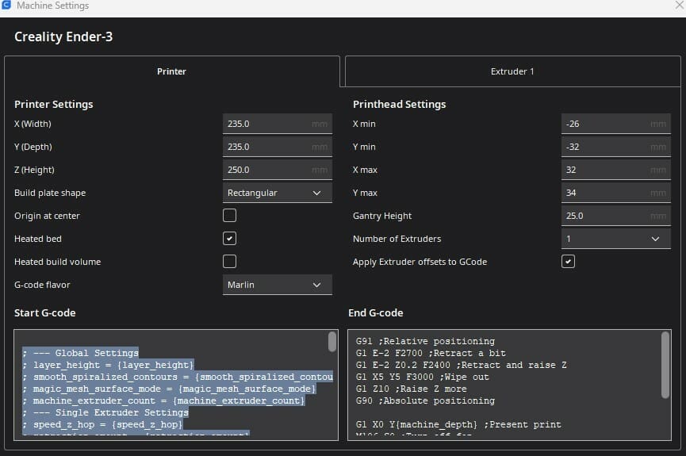Click the End G-code scrollbar handle

click(x=665, y=365)
